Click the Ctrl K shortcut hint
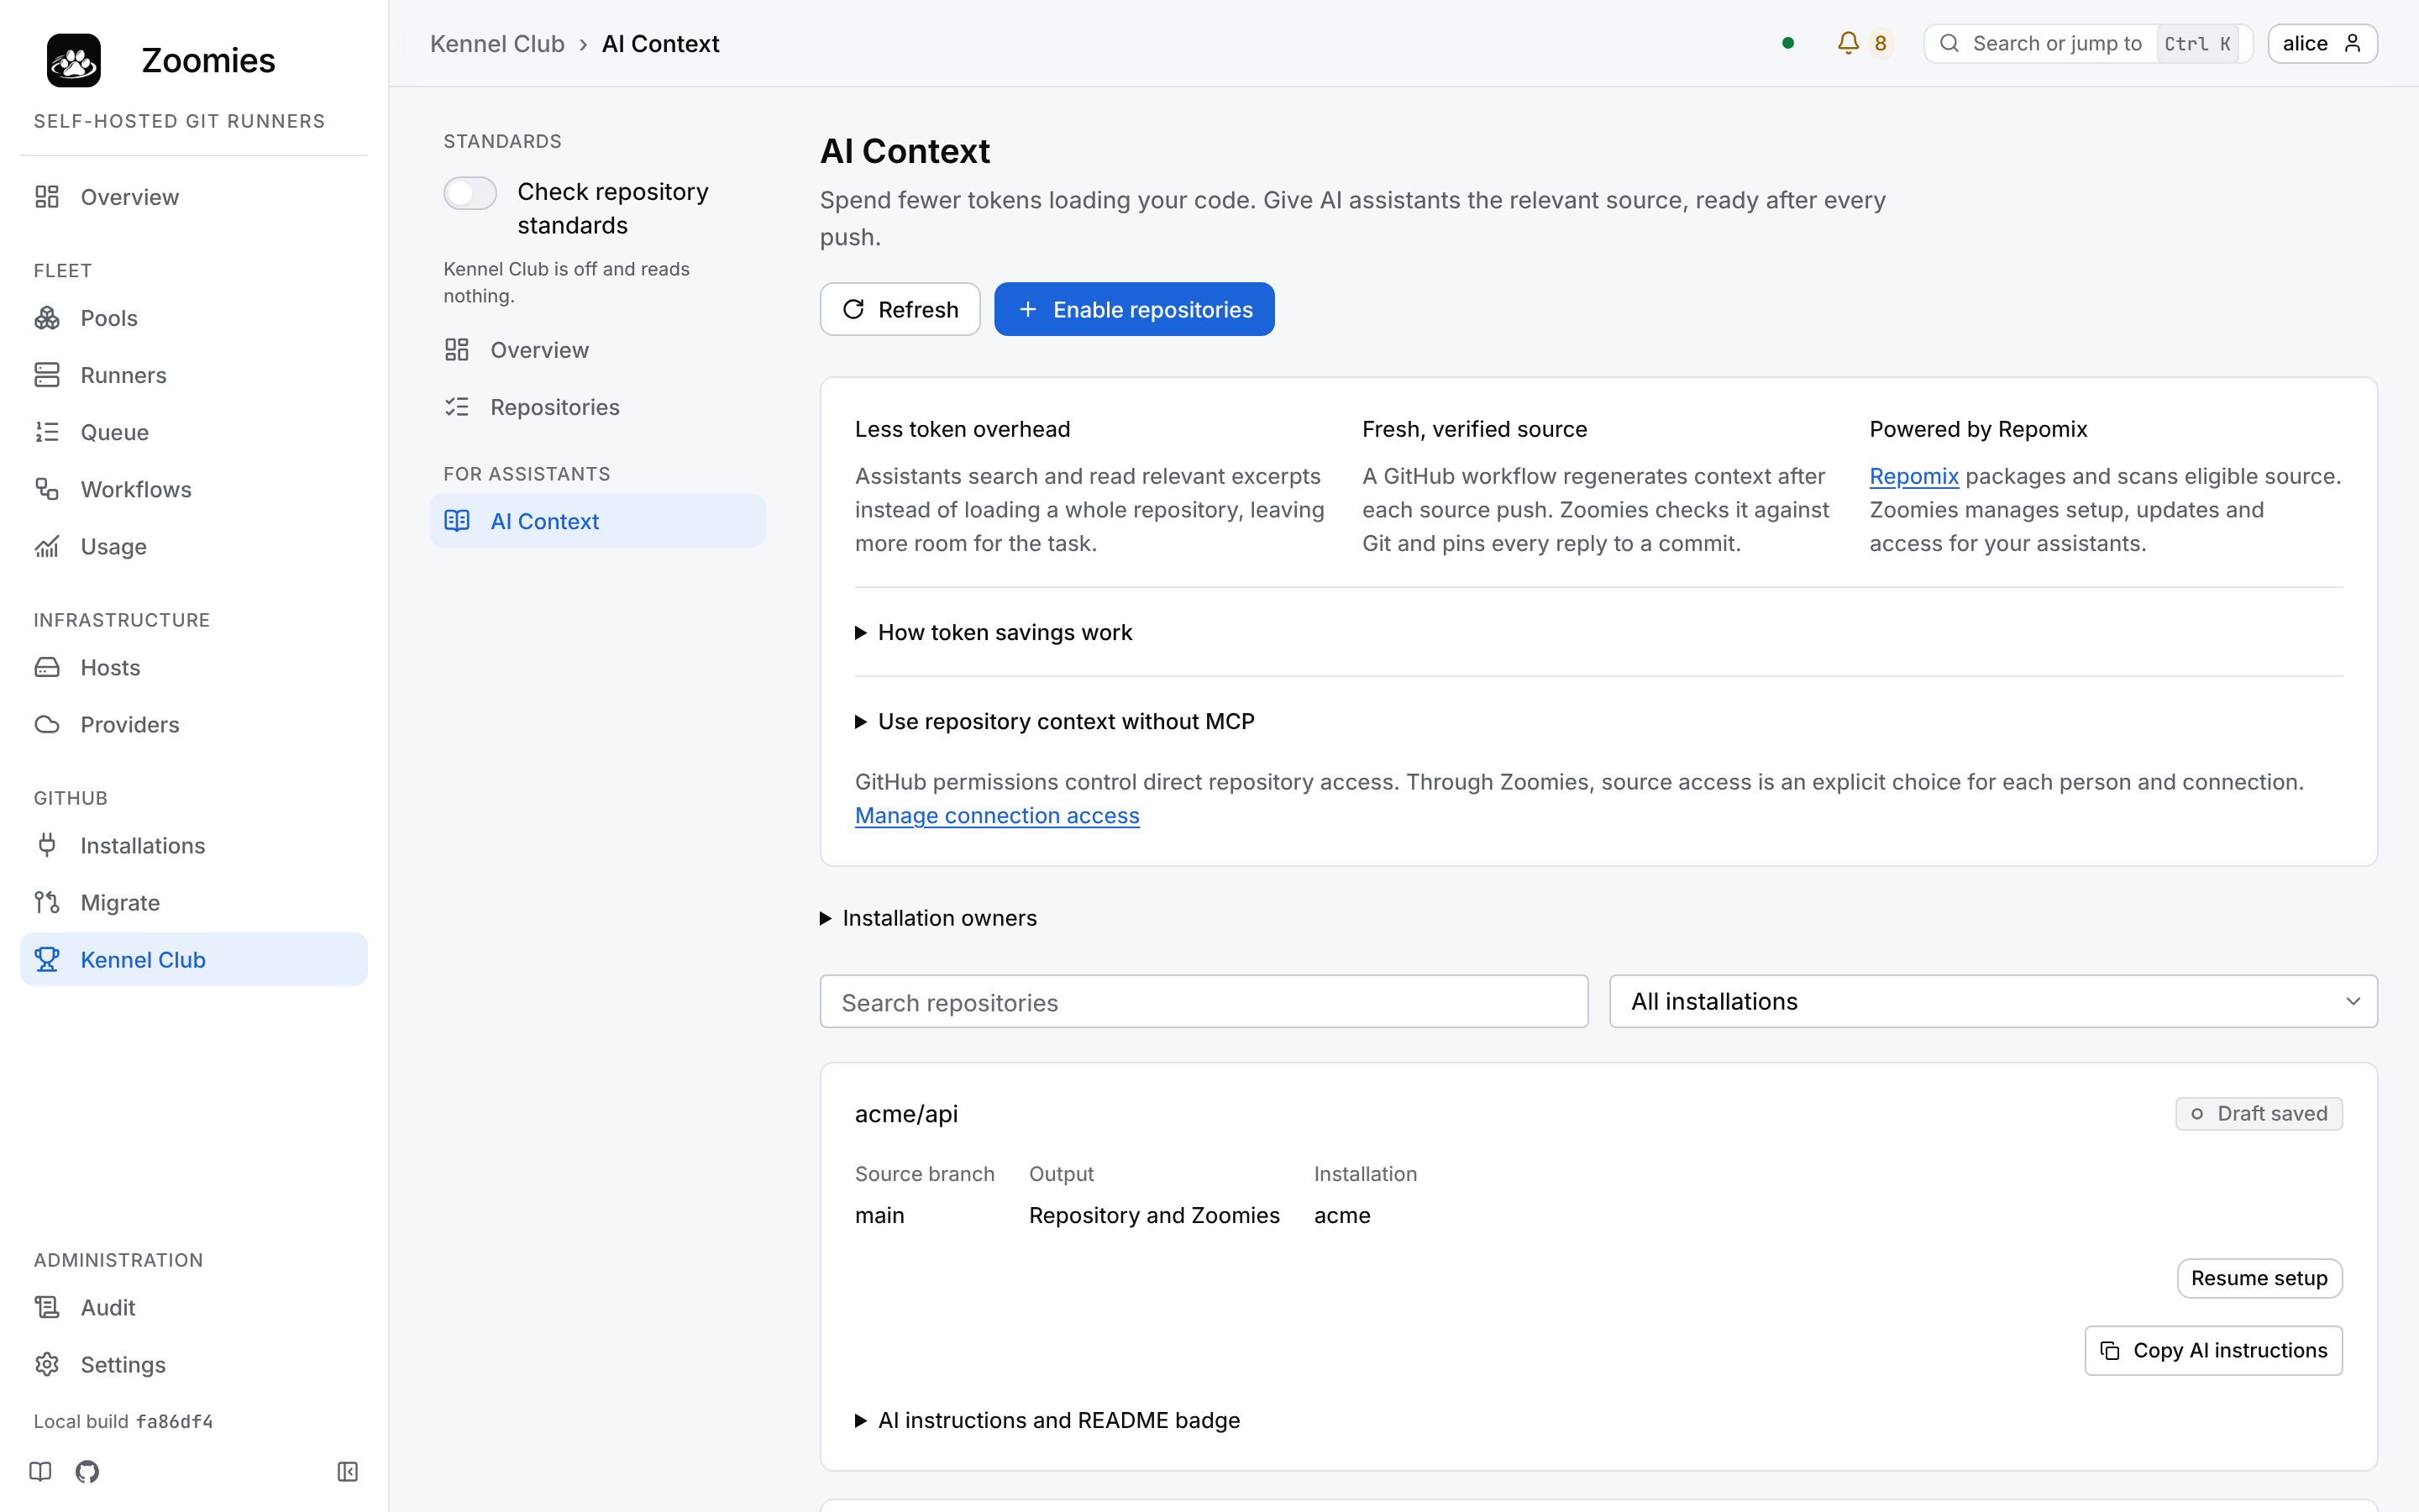This screenshot has width=2419, height=1512. [2197, 43]
